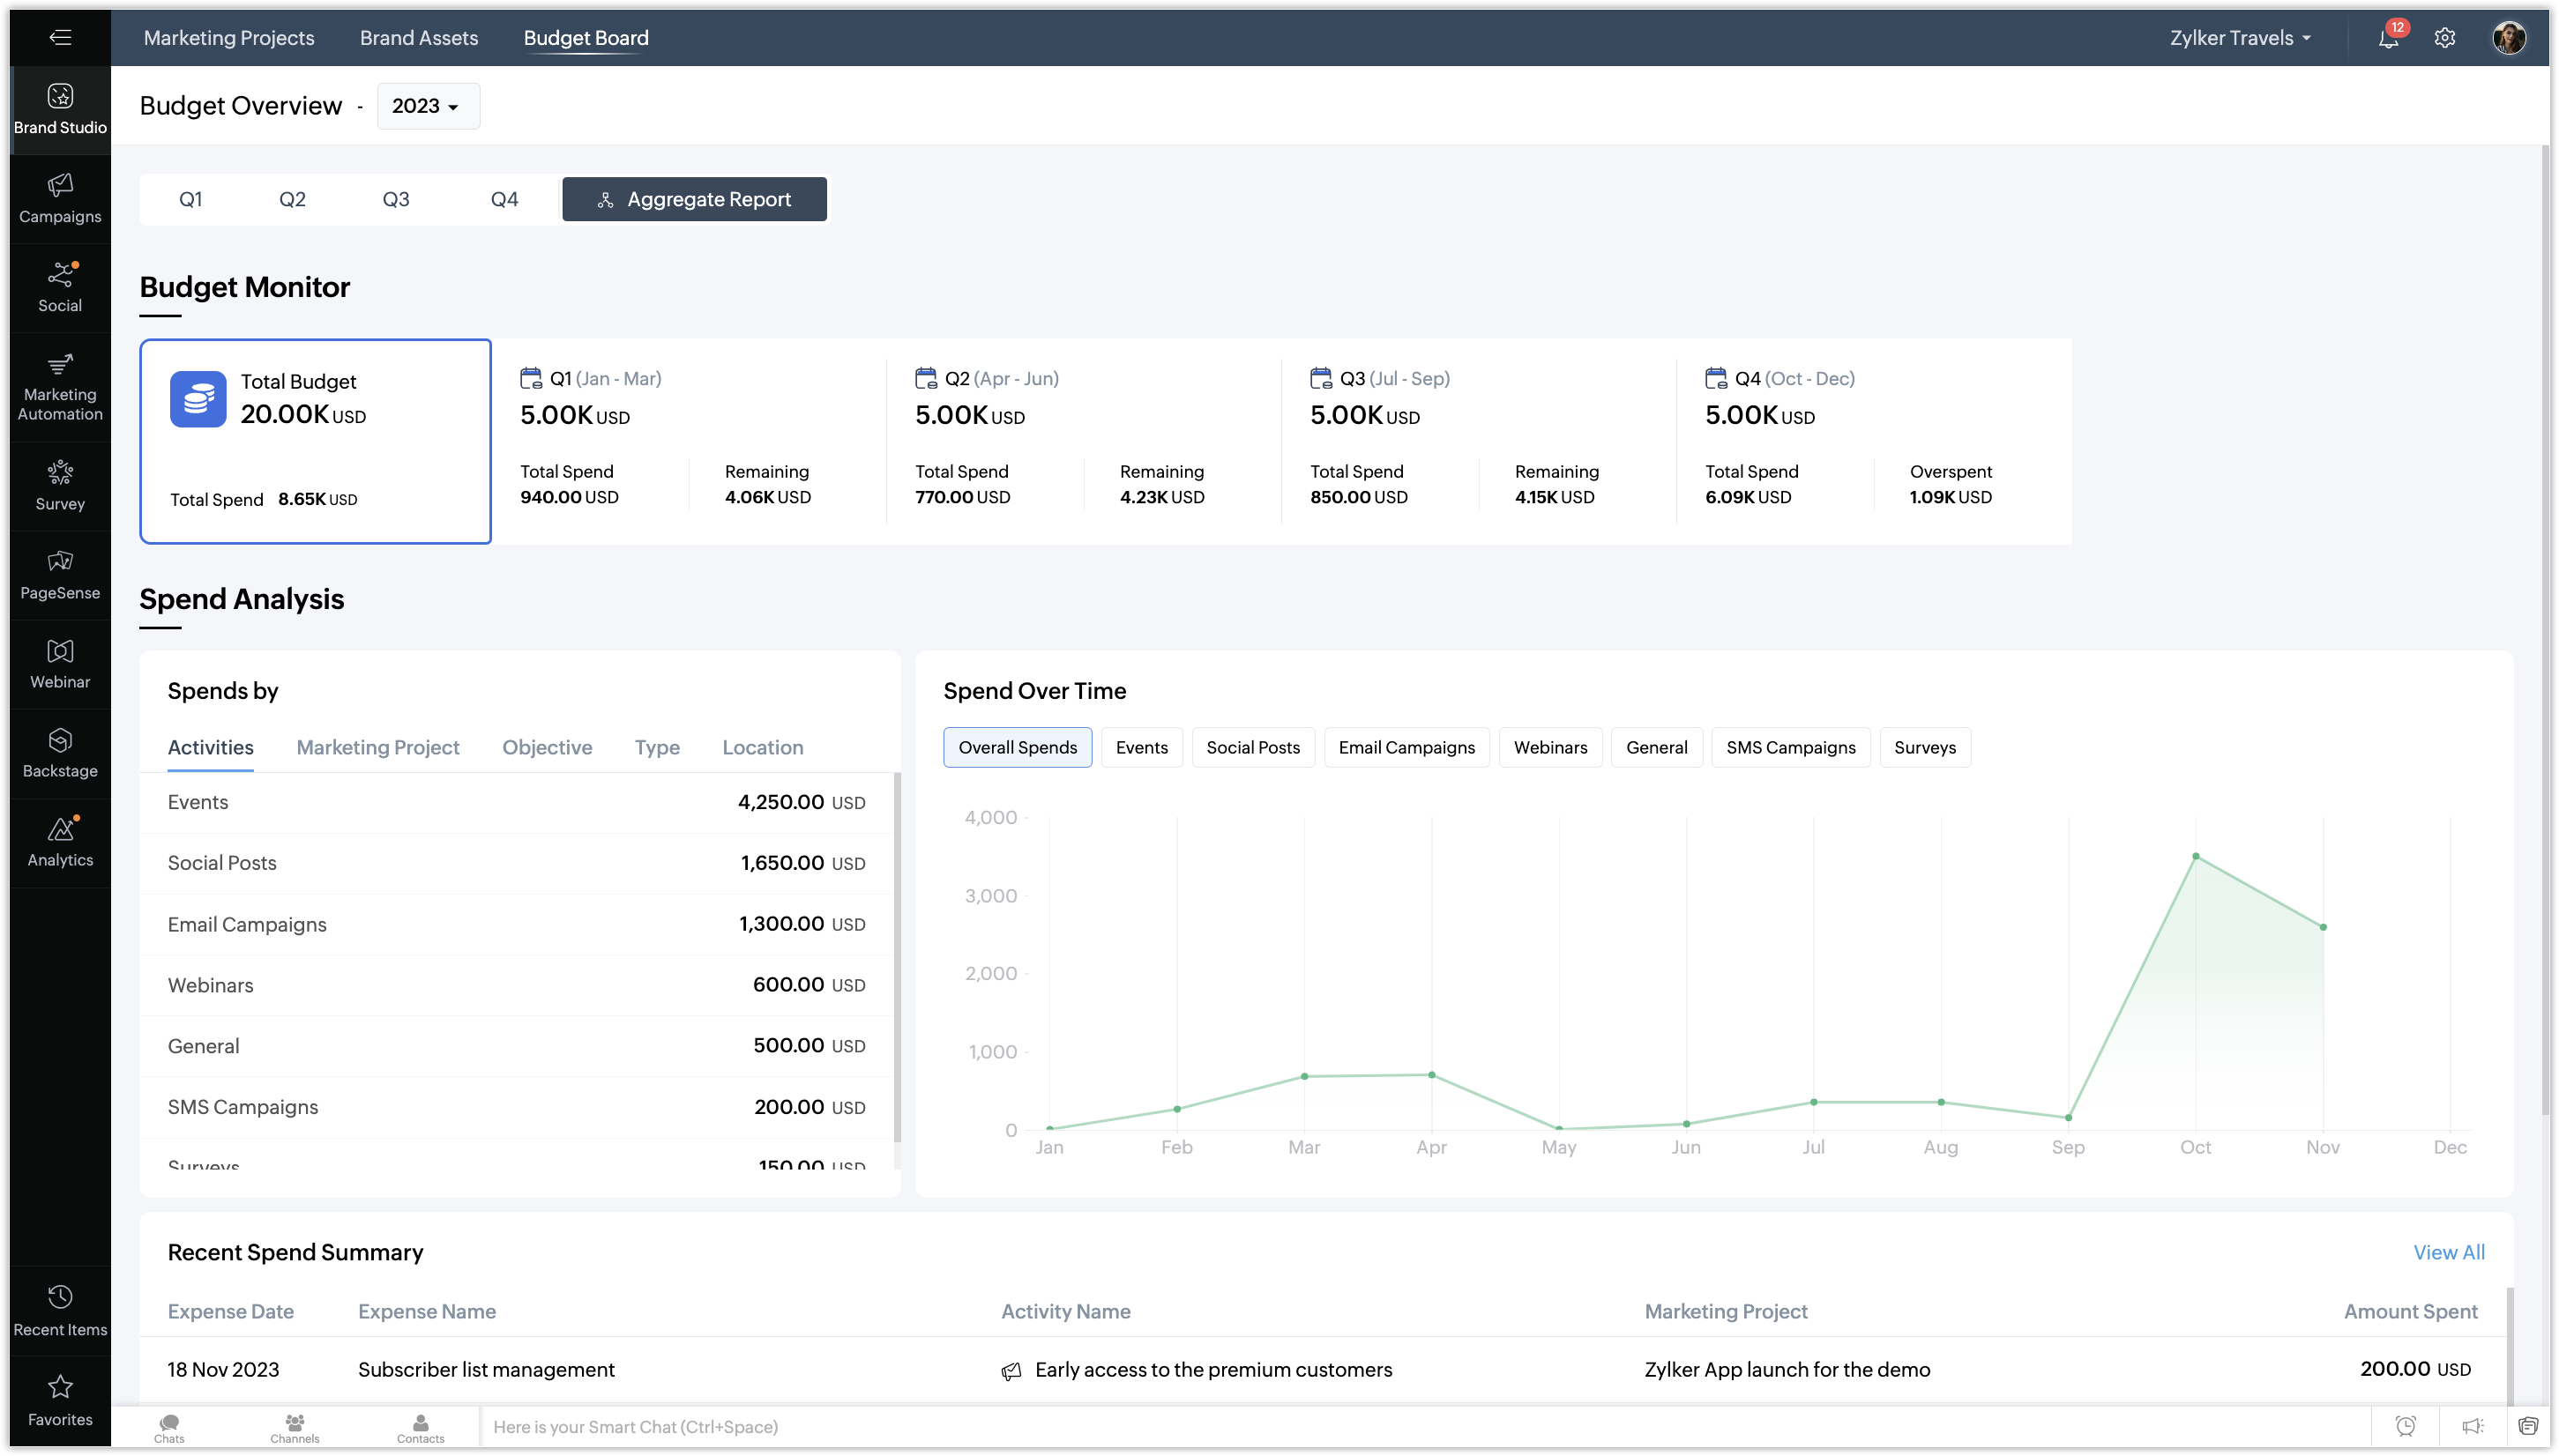This screenshot has width=2559, height=1456.
Task: Go to Marketing Automation in sidebar
Action: click(60, 387)
